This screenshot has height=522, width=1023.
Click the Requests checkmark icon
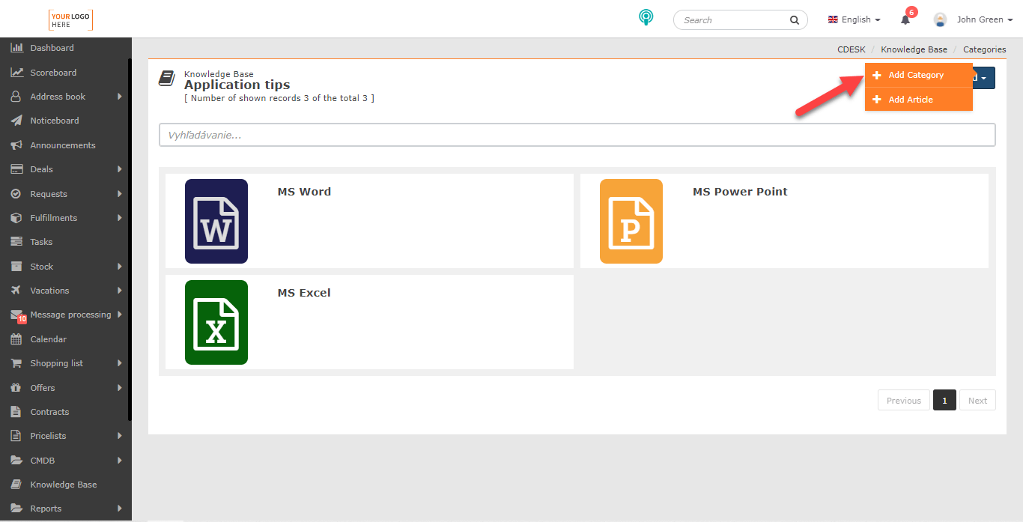16,194
